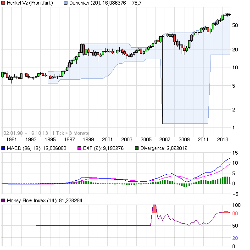Click the 1991 year axis label
250x250 pixels.
pos(11,139)
